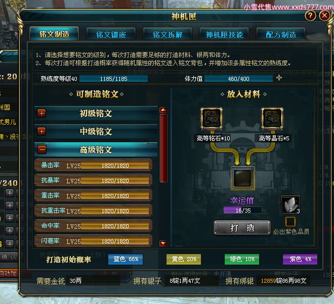
Task: Enable the 必出紫色品质 checkbox
Action: pyautogui.click(x=290, y=222)
